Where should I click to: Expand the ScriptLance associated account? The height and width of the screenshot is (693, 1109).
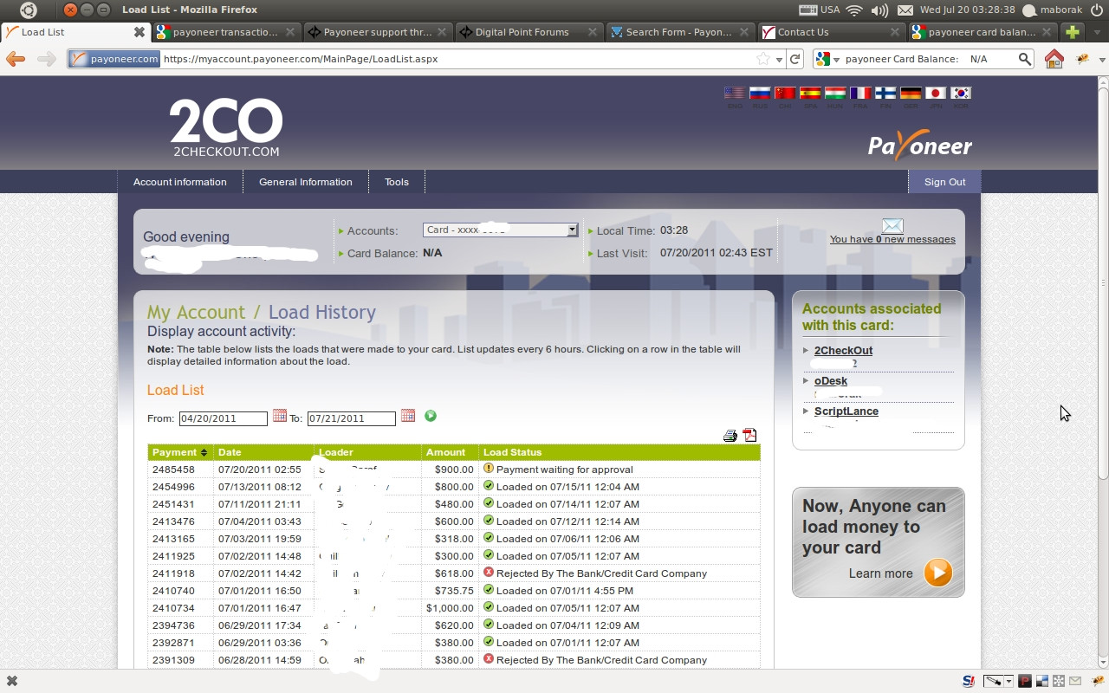(x=806, y=411)
